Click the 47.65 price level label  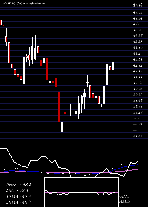pyautogui.click(x=138, y=24)
